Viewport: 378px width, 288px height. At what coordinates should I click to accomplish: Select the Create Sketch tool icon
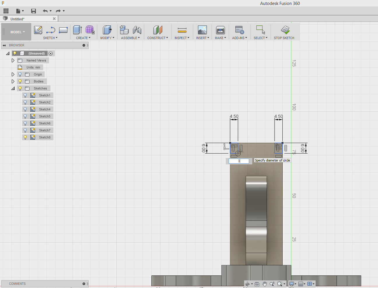coord(38,30)
